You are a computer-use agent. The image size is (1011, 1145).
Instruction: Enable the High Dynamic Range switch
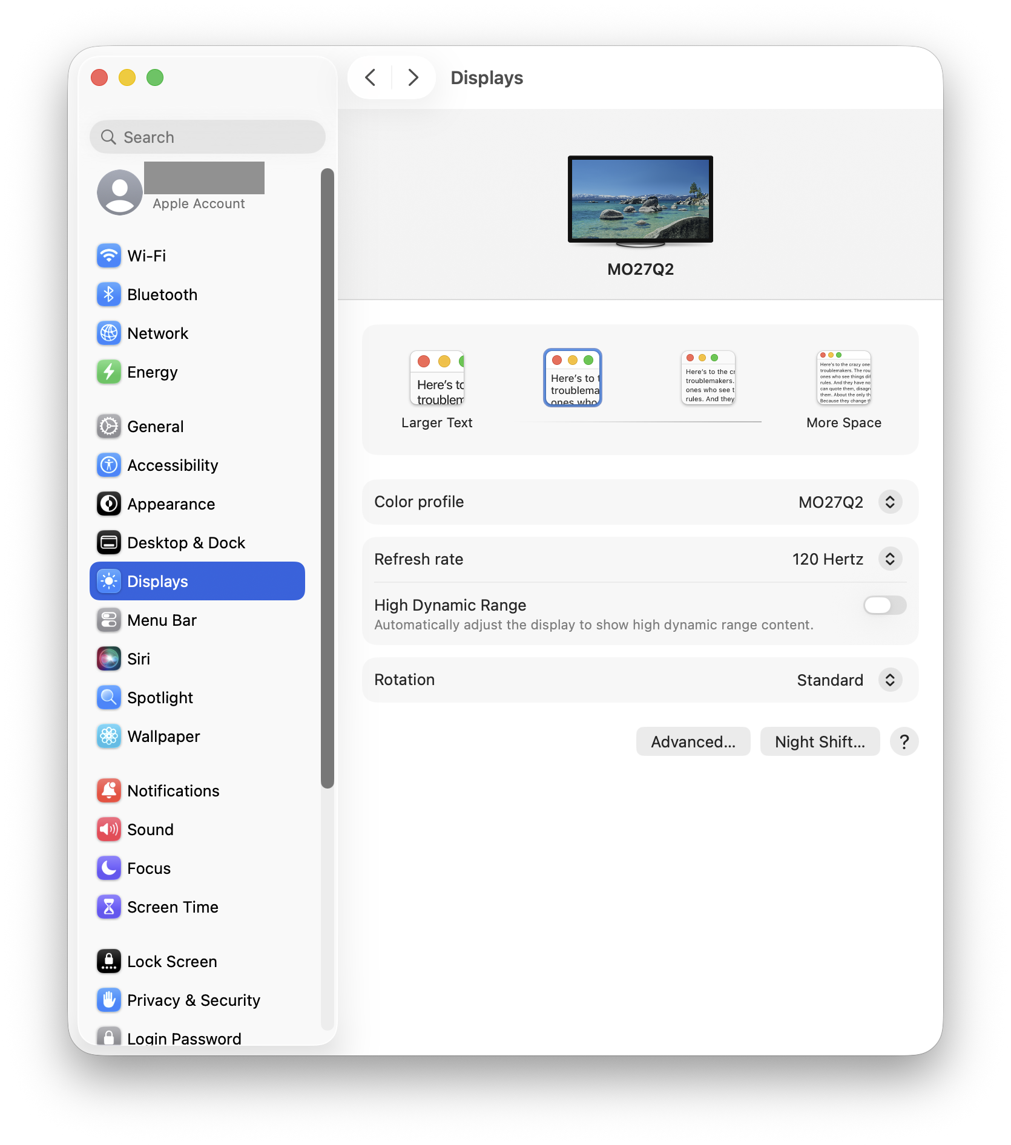[x=884, y=605]
